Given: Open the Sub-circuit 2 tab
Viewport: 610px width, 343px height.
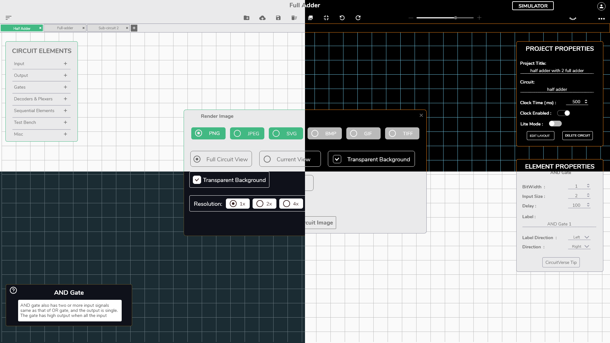Looking at the screenshot, I should [108, 28].
